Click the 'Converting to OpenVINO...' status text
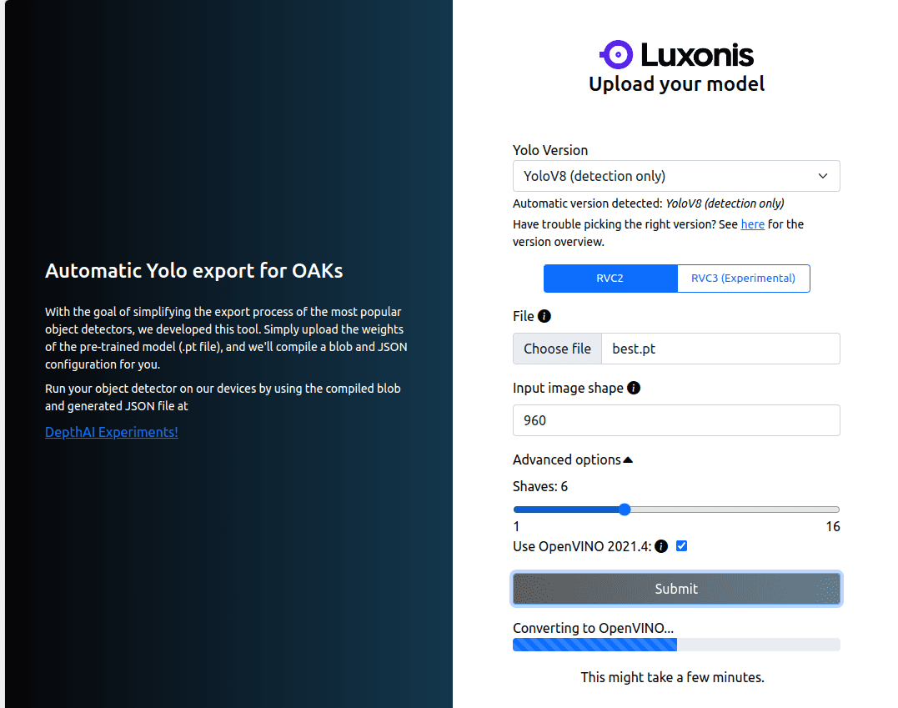898x708 pixels. [x=593, y=628]
